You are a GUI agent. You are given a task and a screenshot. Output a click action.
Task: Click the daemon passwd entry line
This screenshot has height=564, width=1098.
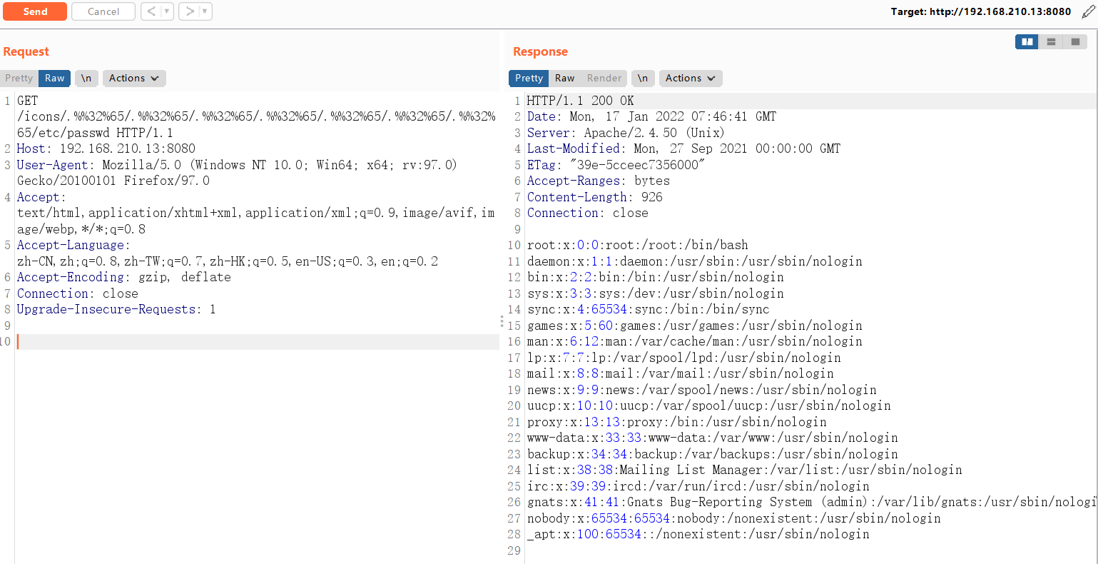click(x=695, y=261)
